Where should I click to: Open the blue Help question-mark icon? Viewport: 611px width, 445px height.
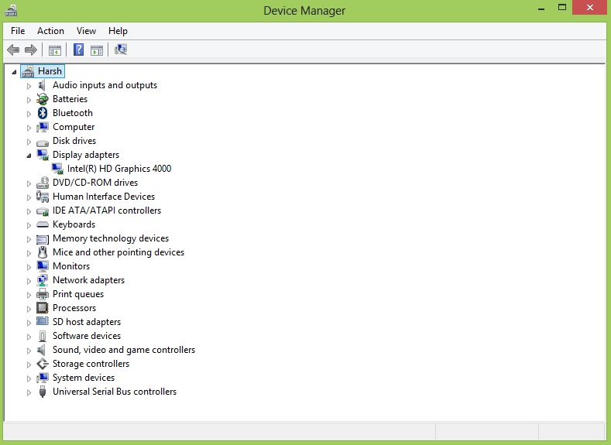coord(78,50)
